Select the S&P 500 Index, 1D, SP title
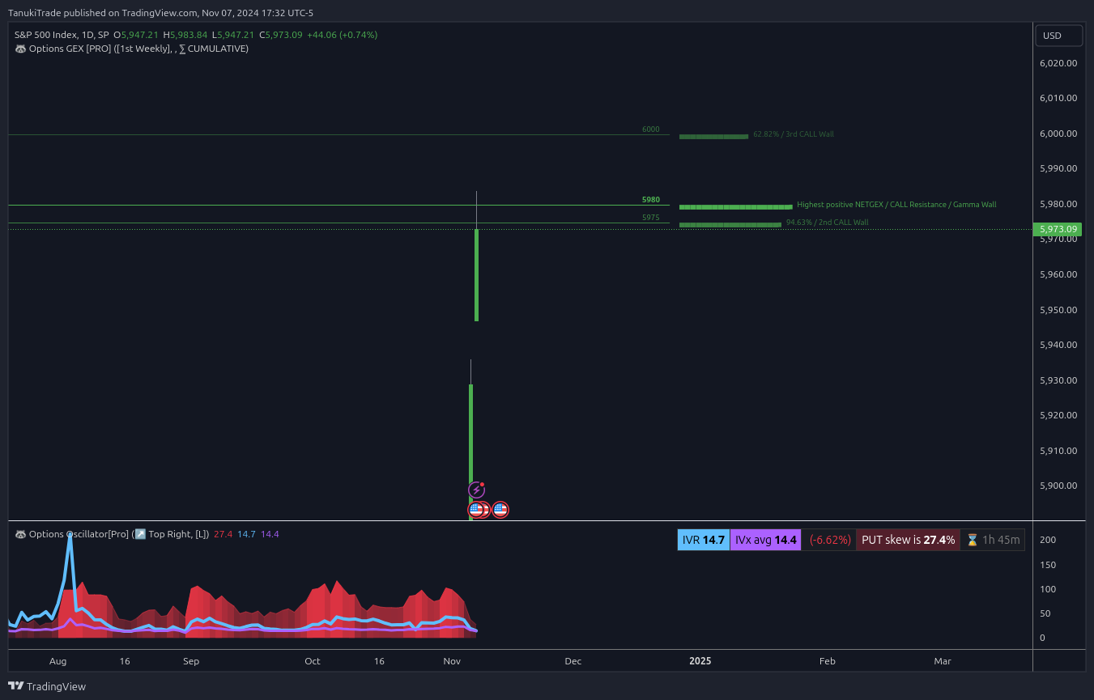Screen dimensions: 1094x700 [x=62, y=35]
